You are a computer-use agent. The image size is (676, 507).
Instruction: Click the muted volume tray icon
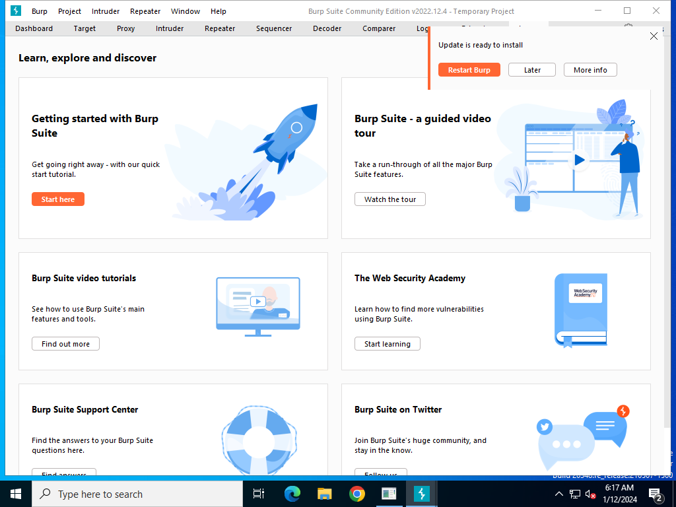coord(590,494)
